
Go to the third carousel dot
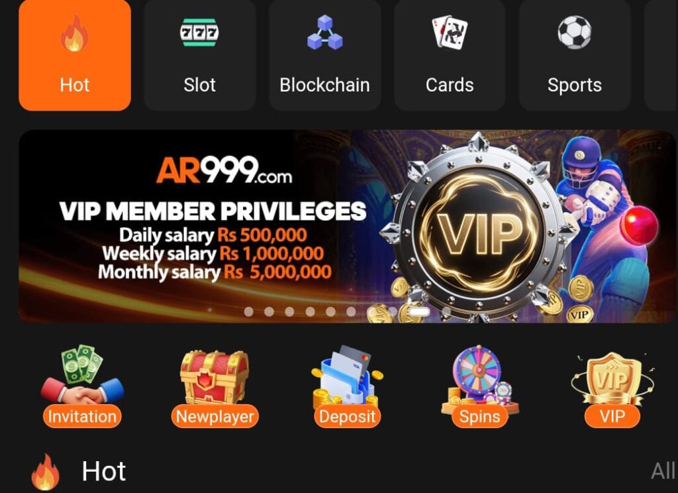point(290,311)
